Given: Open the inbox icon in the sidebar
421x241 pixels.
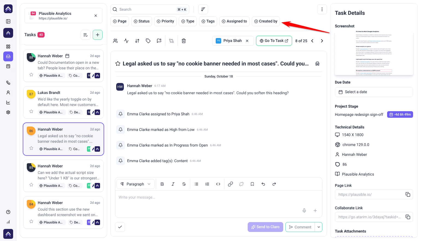Looking at the screenshot, I should 8,56.
